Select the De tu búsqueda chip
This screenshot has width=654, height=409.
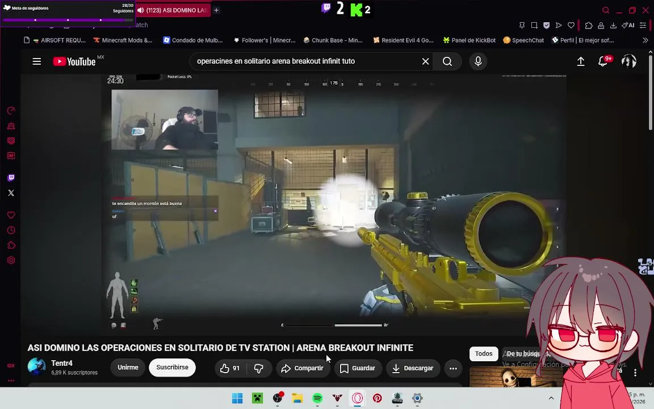(526, 353)
